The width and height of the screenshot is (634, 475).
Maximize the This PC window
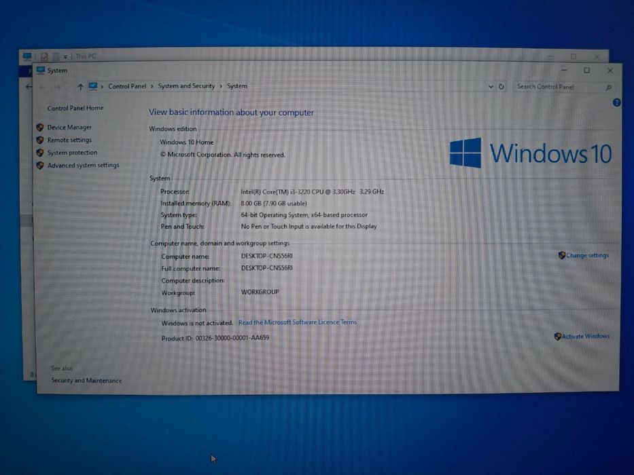click(x=574, y=56)
